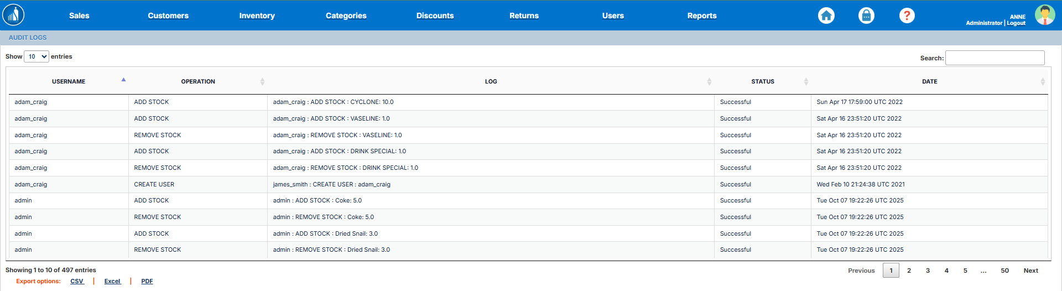Sort the table by Date column
This screenshot has width=1062, height=291.
pos(1042,81)
